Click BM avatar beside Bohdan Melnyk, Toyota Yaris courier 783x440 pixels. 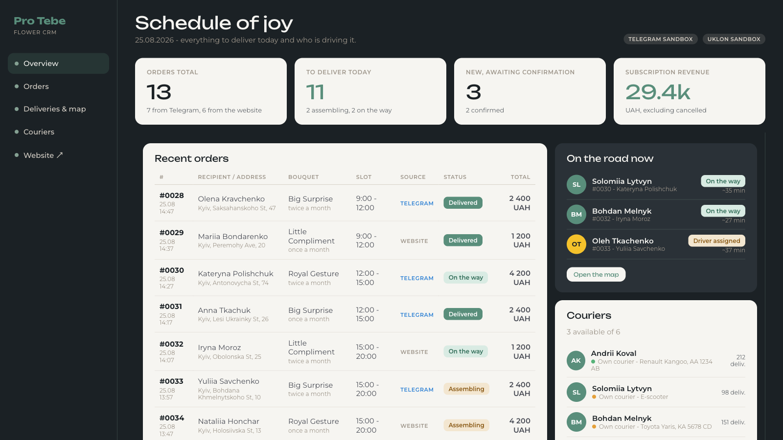click(x=576, y=422)
